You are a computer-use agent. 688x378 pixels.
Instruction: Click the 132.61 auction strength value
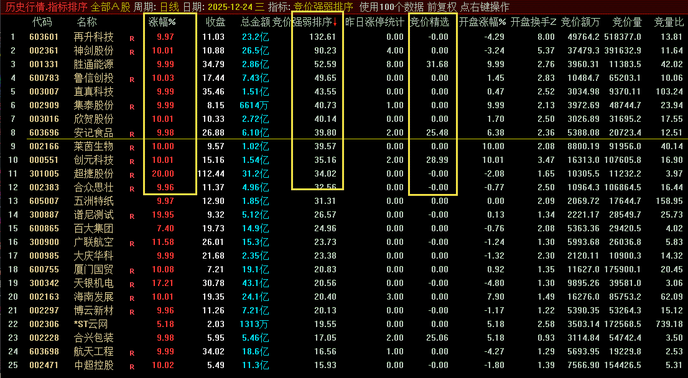pos(322,37)
